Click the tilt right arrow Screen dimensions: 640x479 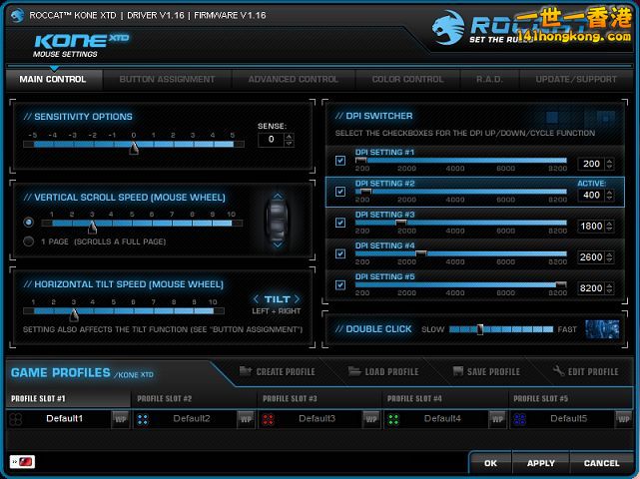(297, 299)
